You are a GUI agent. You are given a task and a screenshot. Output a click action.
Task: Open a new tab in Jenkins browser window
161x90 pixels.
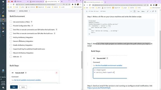coord(62,1)
